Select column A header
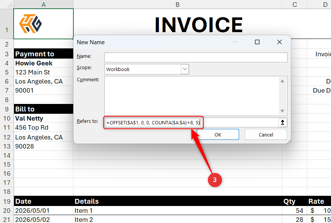The image size is (331, 223). coord(44,5)
